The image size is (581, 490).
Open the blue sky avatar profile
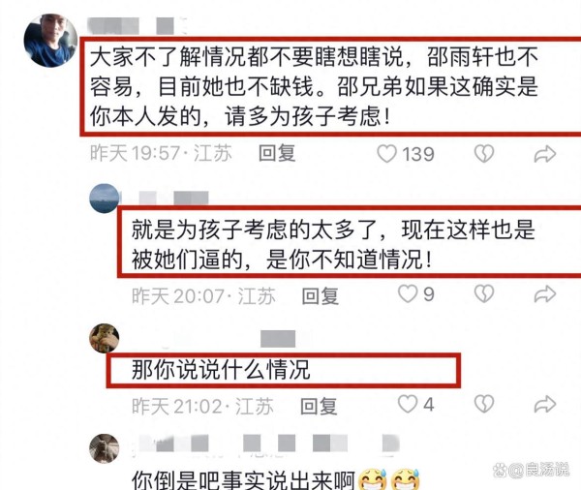[x=105, y=199]
